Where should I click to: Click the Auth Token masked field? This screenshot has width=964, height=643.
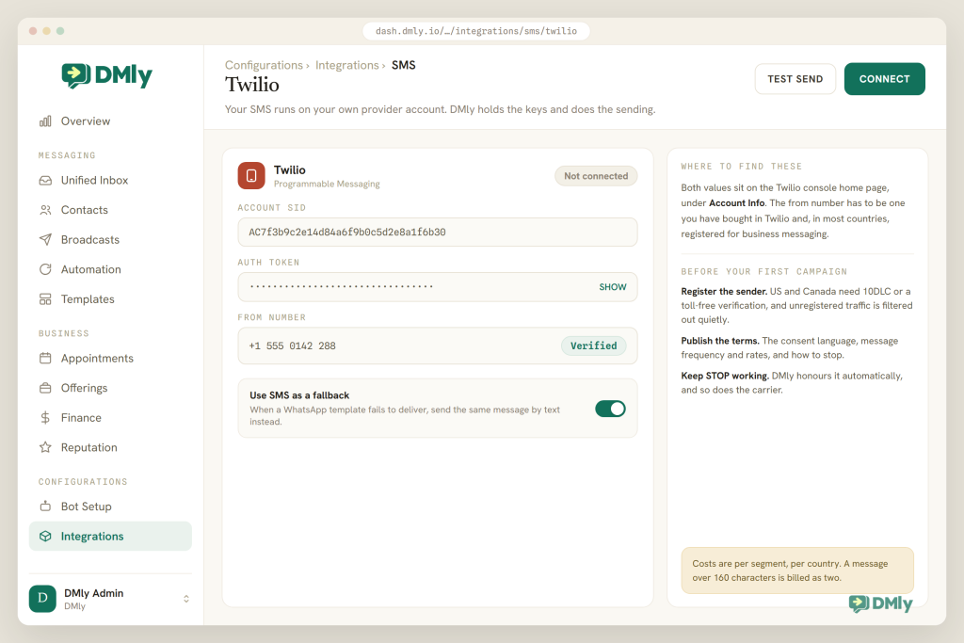point(438,287)
